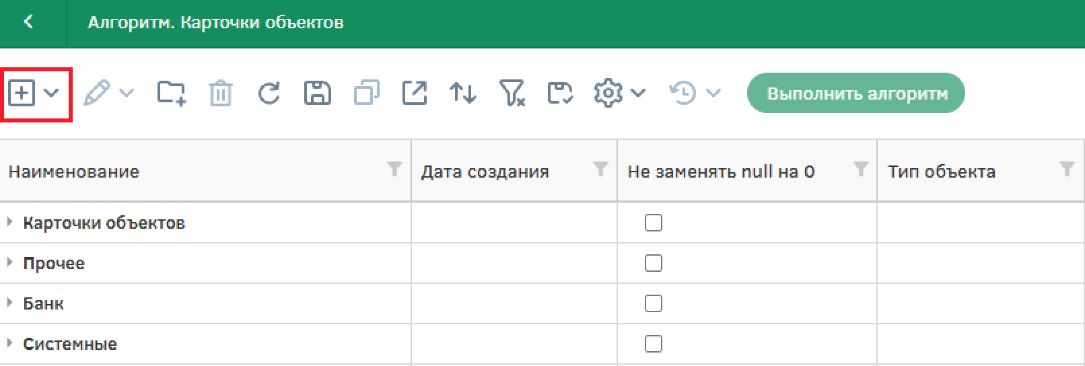Screen dimensions: 1085x366
Task: Toggle the checkbox in Прочее row
Action: [653, 263]
